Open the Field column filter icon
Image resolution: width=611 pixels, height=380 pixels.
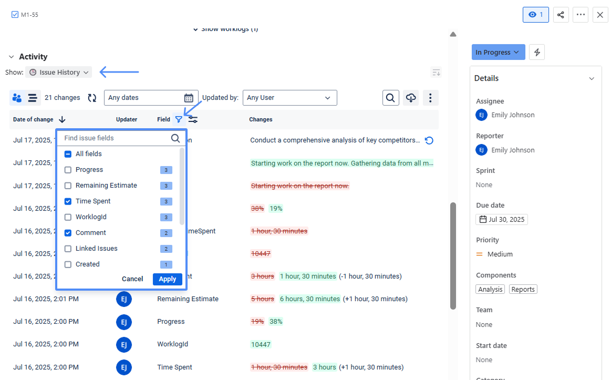point(179,119)
